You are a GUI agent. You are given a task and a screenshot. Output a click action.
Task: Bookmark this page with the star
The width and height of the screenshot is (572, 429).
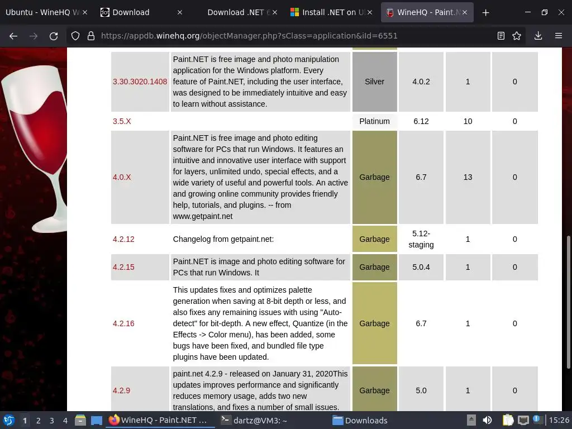pyautogui.click(x=517, y=36)
